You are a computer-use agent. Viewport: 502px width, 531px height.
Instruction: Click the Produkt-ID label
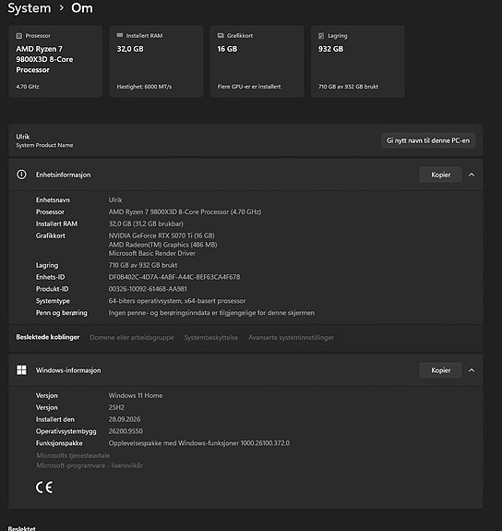pos(52,289)
